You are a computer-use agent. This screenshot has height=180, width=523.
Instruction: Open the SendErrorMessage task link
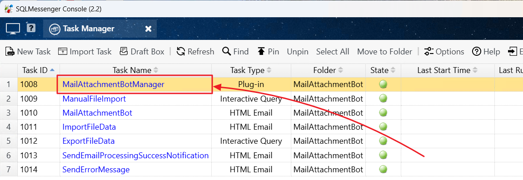click(96, 170)
